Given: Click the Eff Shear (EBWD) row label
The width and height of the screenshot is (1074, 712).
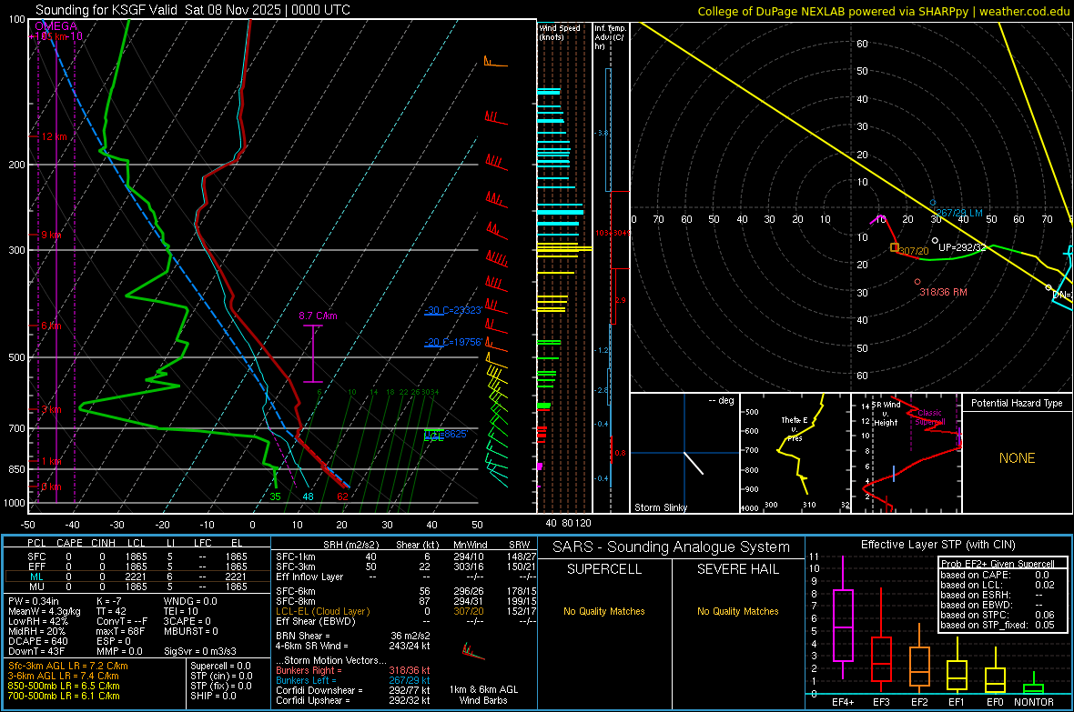Looking at the screenshot, I should point(315,622).
